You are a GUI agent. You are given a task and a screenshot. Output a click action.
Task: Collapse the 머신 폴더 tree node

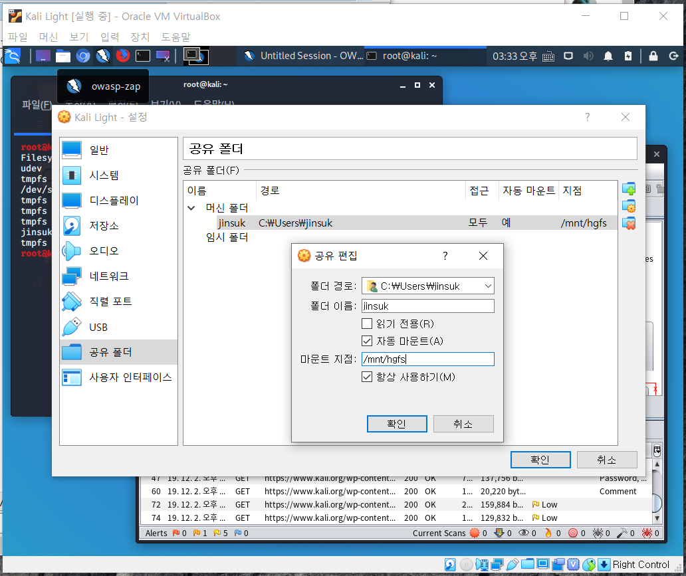(x=191, y=208)
